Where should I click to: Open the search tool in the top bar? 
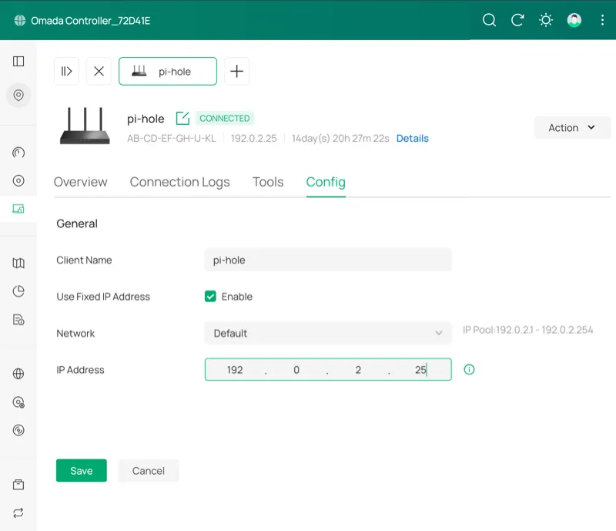[489, 20]
